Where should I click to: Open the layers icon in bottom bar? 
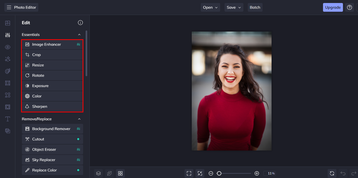coord(98,173)
